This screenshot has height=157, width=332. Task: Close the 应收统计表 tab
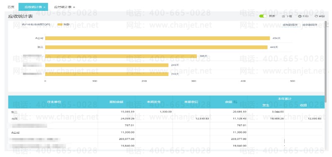coord(44,7)
